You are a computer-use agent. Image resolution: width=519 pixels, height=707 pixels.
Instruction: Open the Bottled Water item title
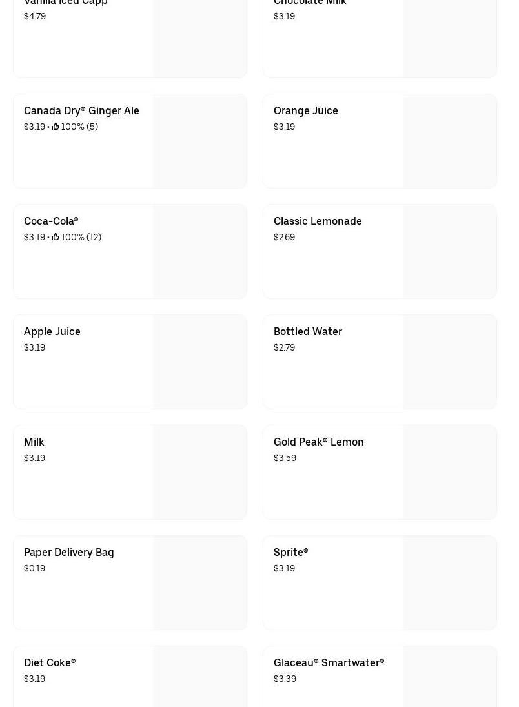308,331
